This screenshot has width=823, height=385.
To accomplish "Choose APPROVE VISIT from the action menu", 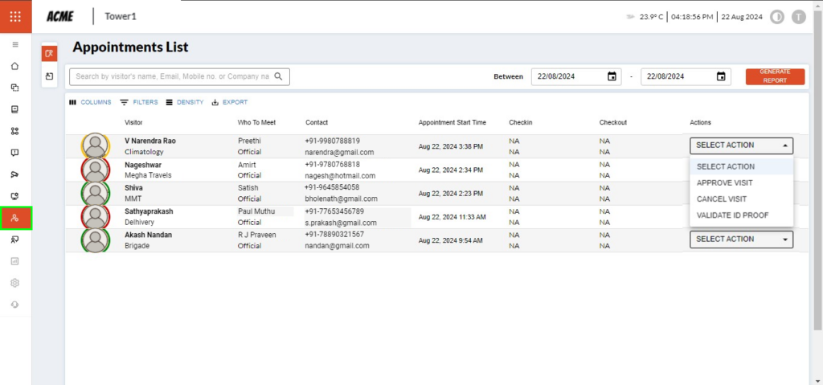I will [724, 182].
